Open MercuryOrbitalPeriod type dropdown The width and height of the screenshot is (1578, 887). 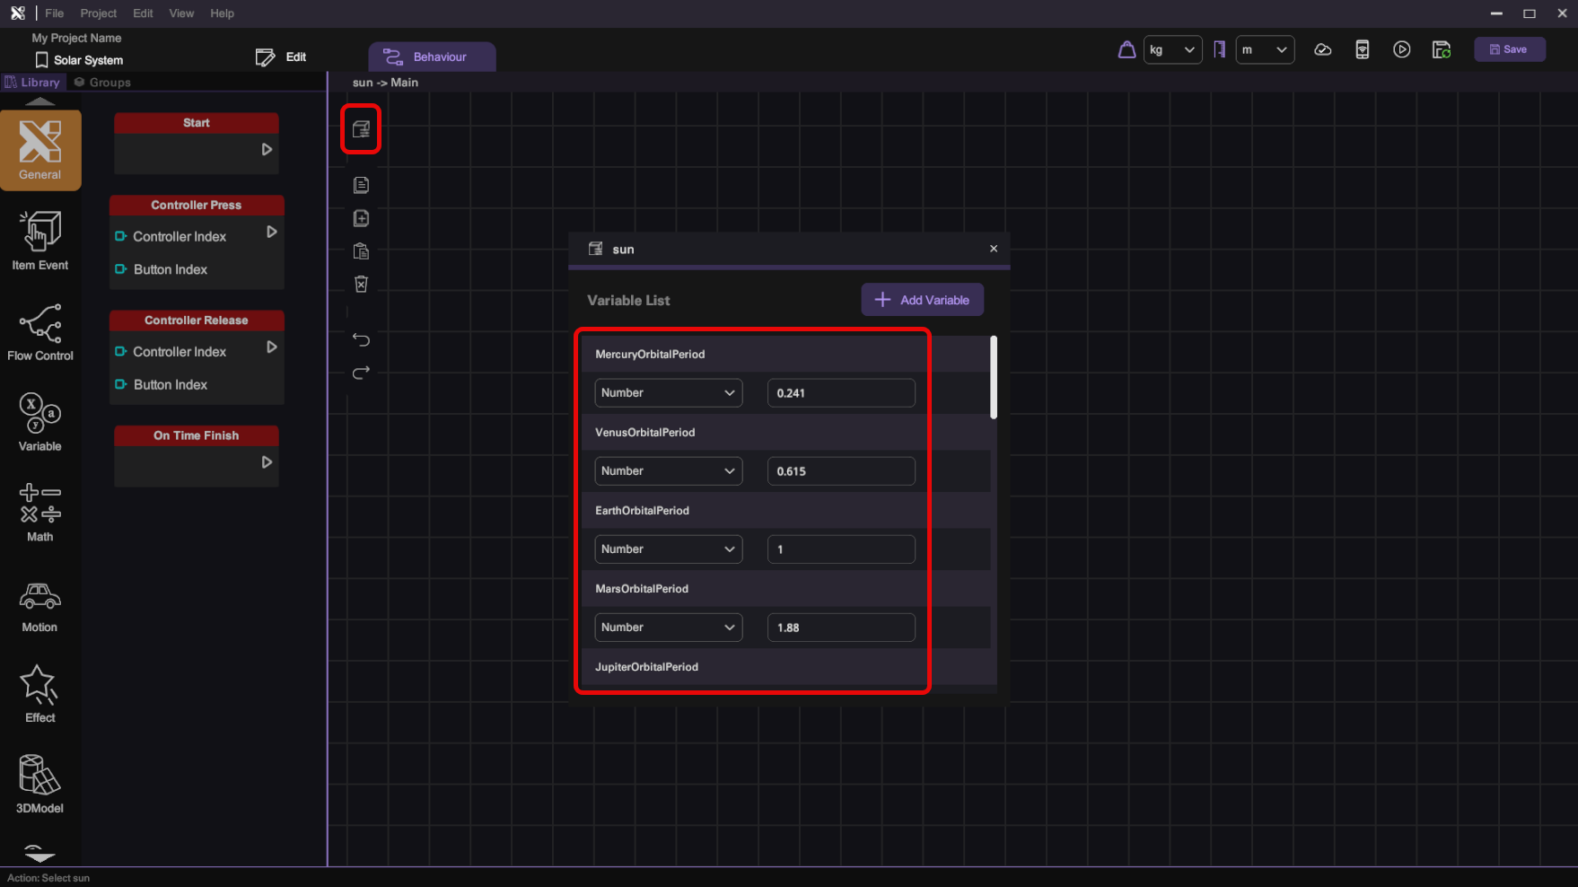tap(669, 393)
